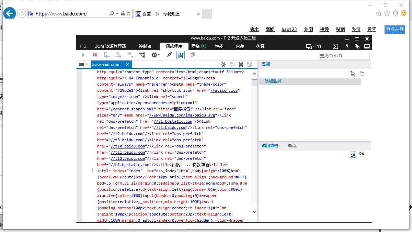Click the browser Back arrow button
Screen dimensions: 412x232
tap(10, 13)
